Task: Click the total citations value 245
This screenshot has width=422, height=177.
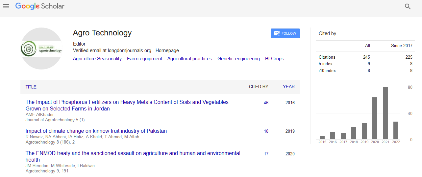Action: (x=366, y=57)
